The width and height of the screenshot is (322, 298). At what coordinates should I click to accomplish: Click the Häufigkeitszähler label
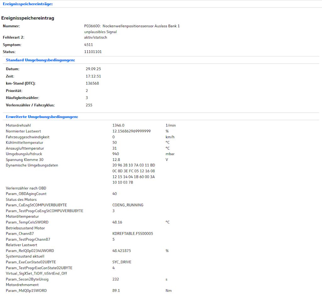(x=23, y=98)
